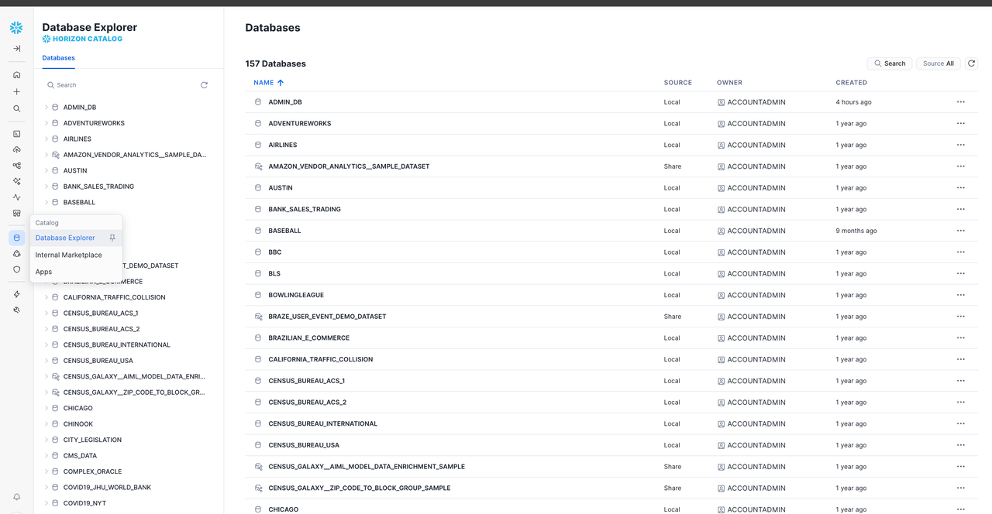Sort by the SOURCE column header

(x=678, y=83)
